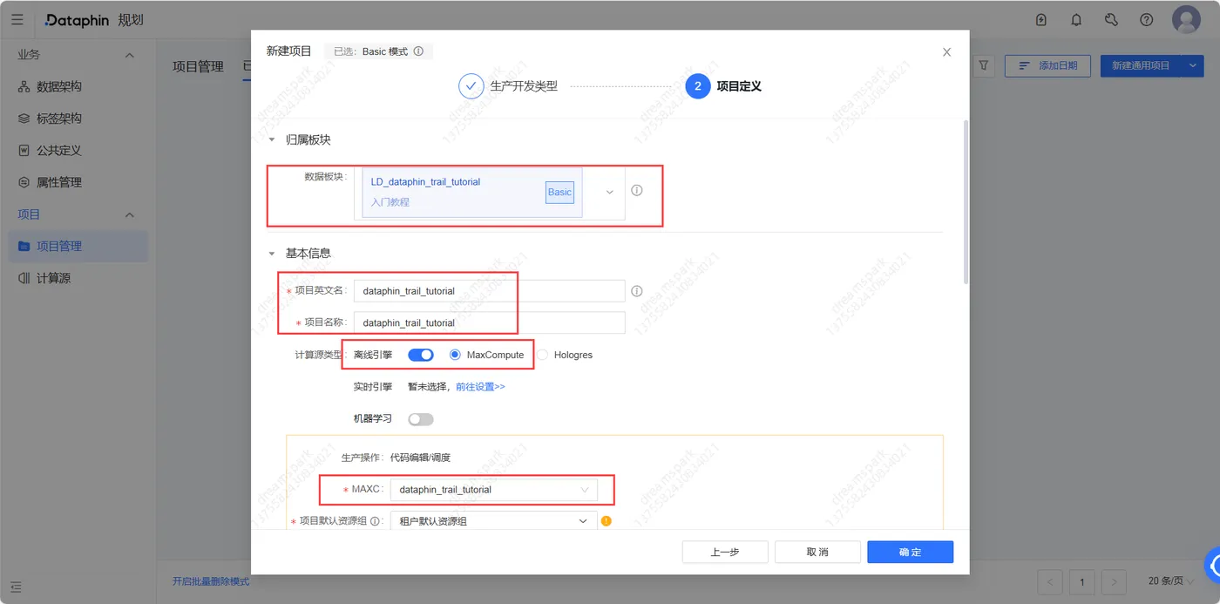Go to the 生产开发类型 step label
1220x604 pixels.
pyautogui.click(x=524, y=86)
